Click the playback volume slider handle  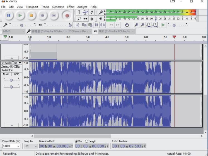70,25
